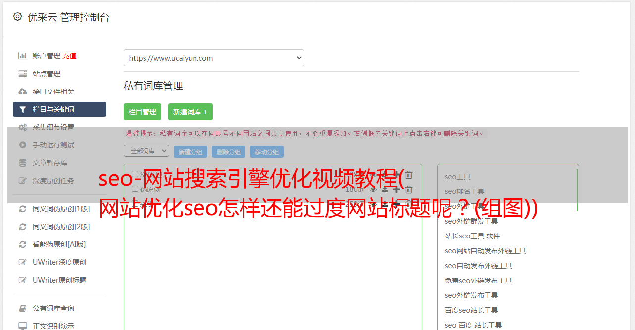
Task: Click the refresh icon for 同义词伪原创[2版]
Action: click(23, 227)
